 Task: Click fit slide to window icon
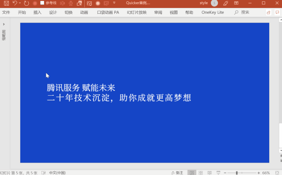[277, 173]
